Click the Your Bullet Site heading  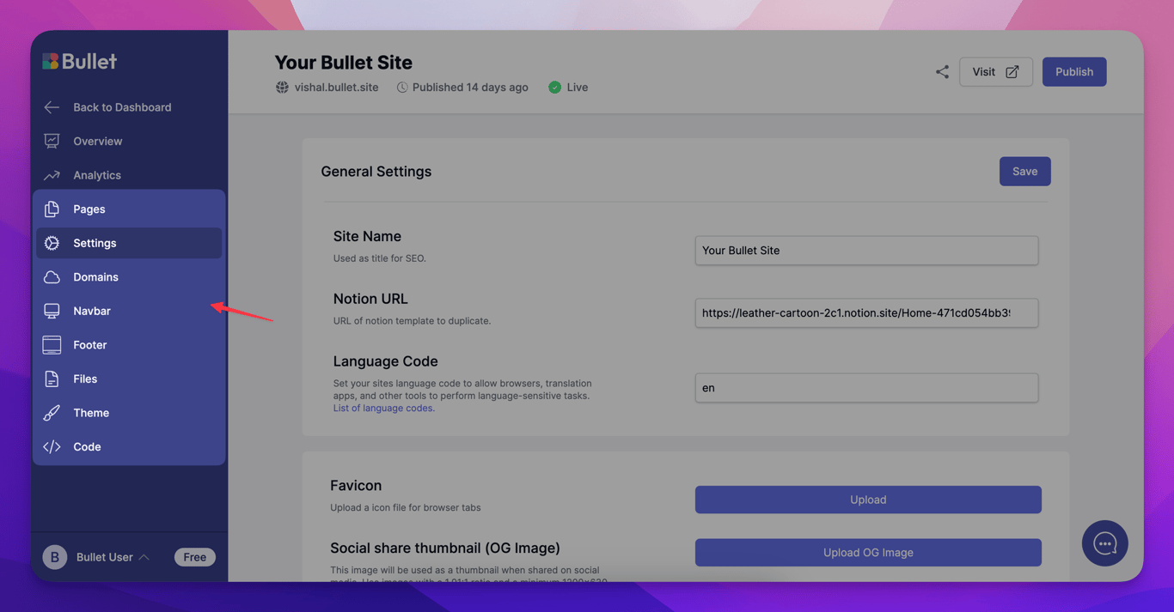pos(344,63)
